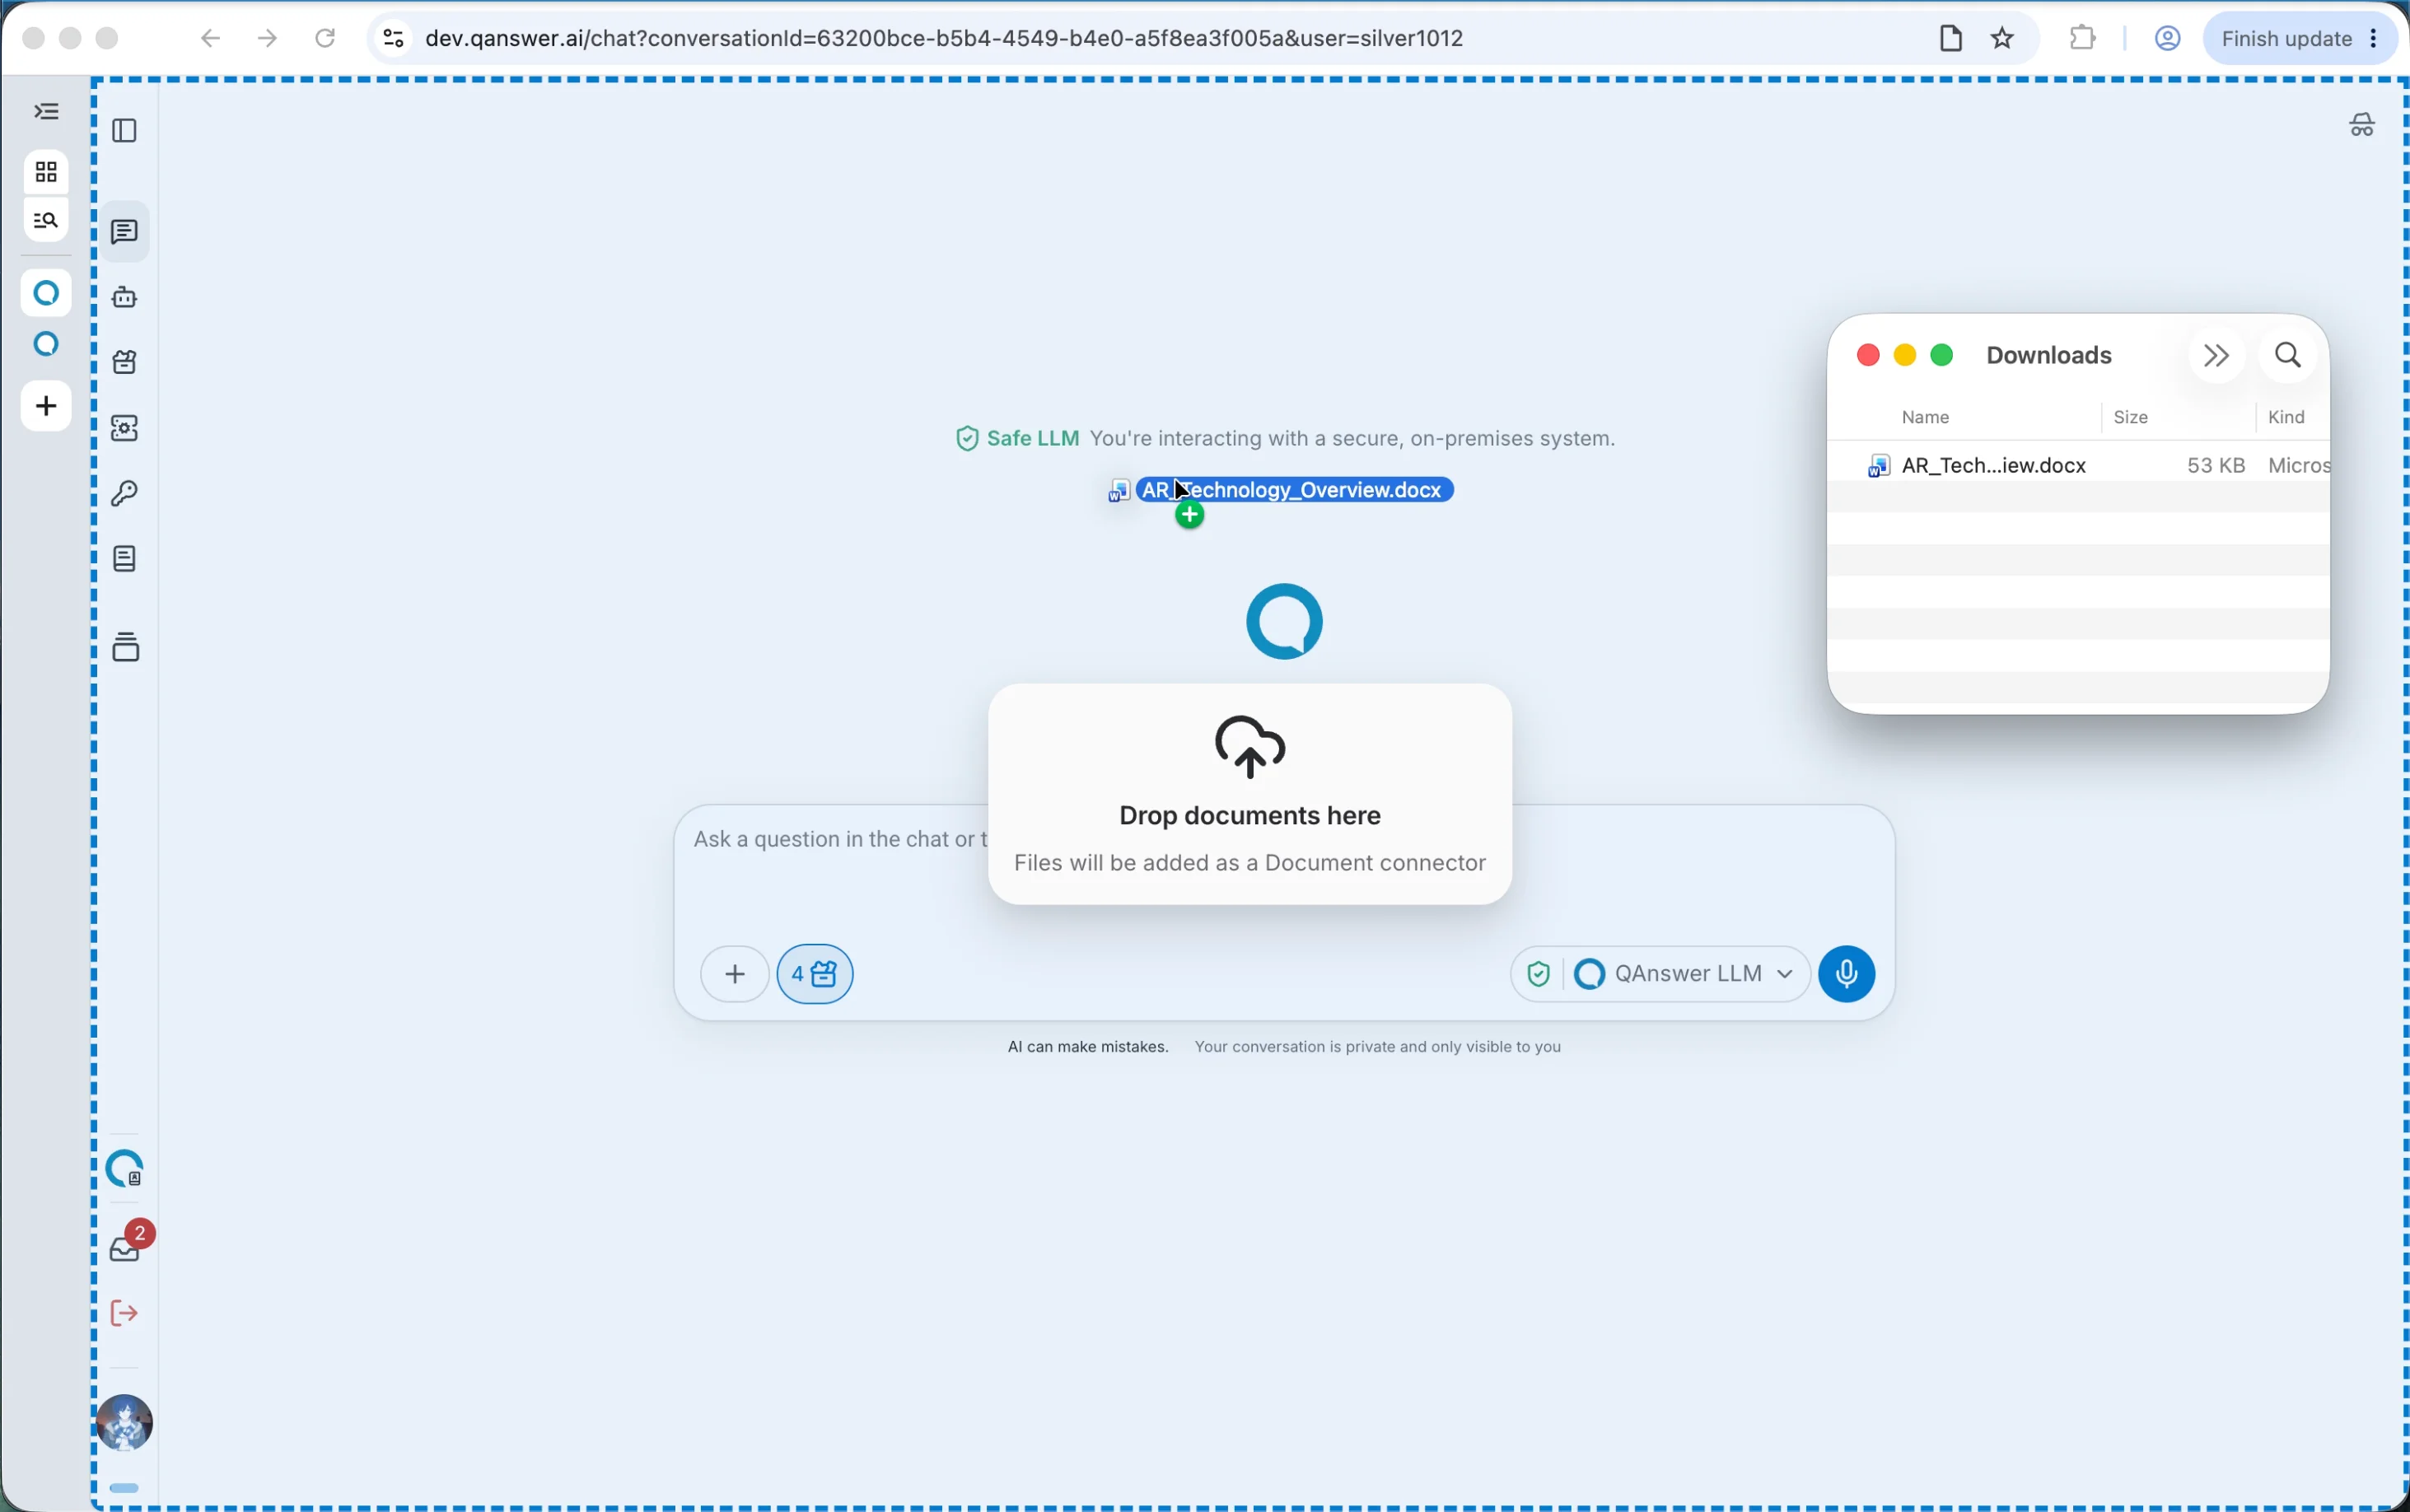Sort Downloads by Size column
This screenshot has height=1512, width=2410.
click(x=2131, y=417)
